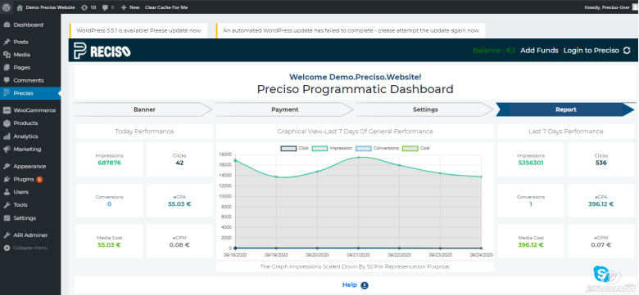Toggle the Impression series in chart legend
The image size is (639, 295).
point(332,148)
